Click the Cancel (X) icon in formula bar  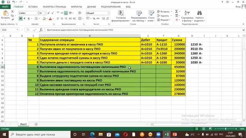pos(28,30)
